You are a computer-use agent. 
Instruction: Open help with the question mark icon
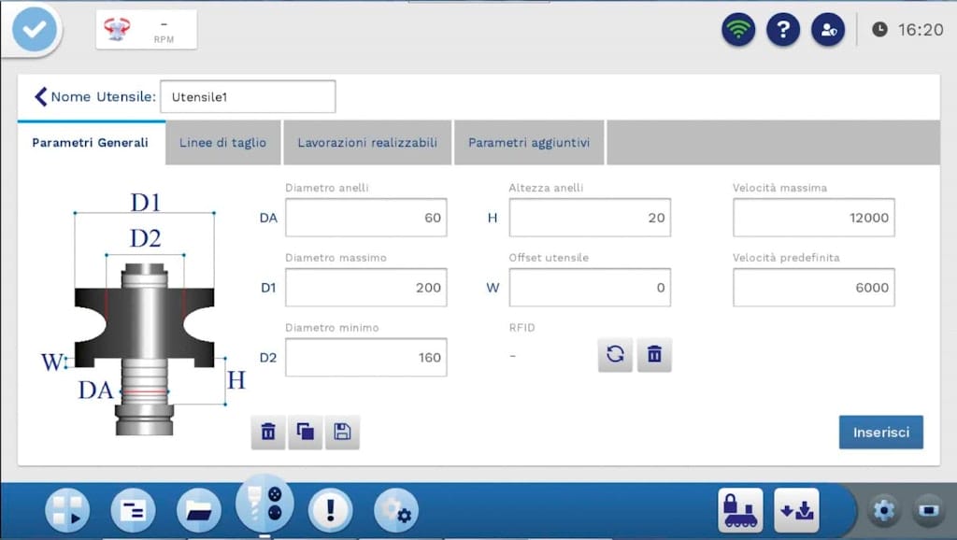[783, 30]
